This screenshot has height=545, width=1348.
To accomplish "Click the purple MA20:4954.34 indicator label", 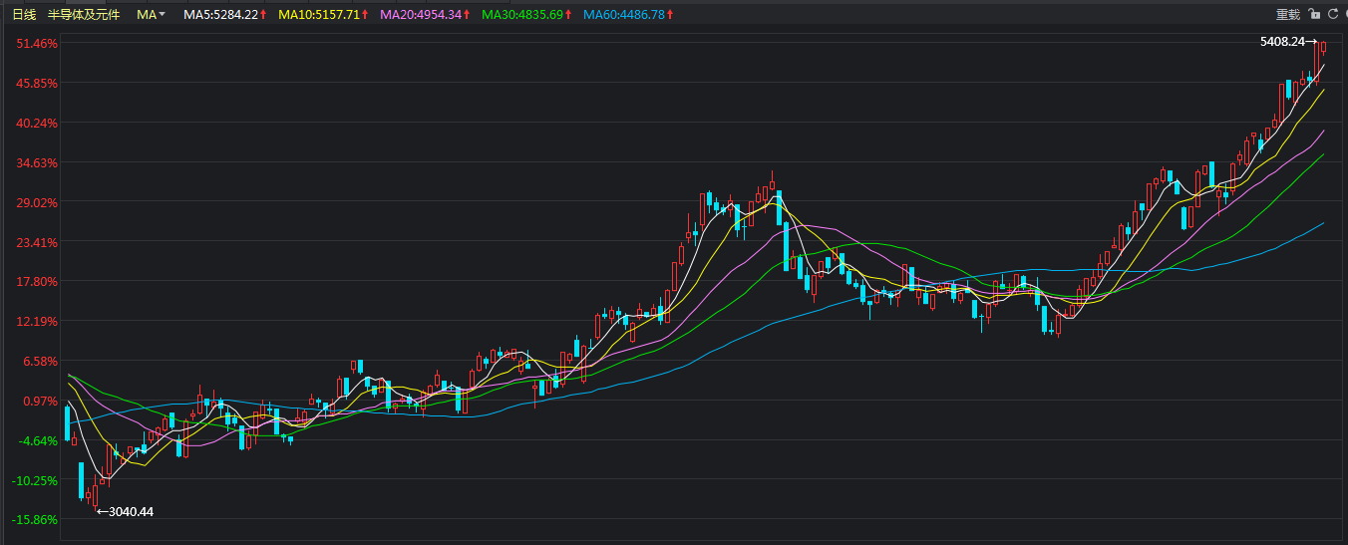I will (420, 15).
